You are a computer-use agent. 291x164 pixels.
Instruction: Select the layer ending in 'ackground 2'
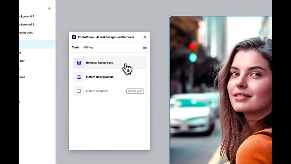pyautogui.click(x=27, y=24)
